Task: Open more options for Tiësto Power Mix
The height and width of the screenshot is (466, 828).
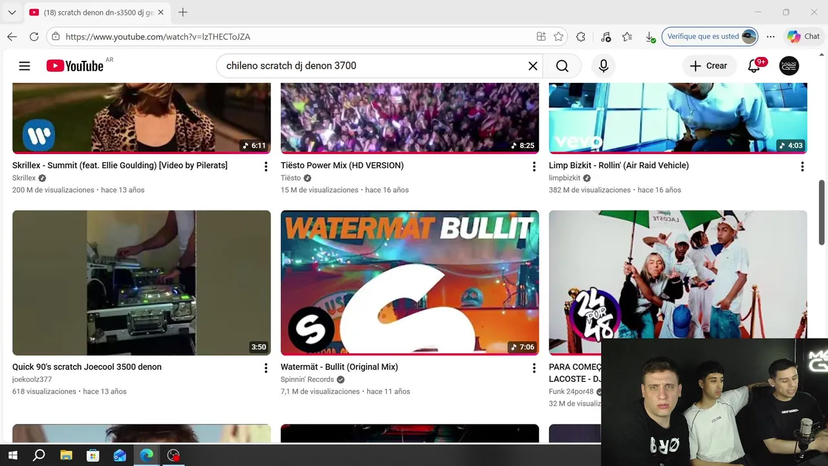Action: (x=534, y=167)
